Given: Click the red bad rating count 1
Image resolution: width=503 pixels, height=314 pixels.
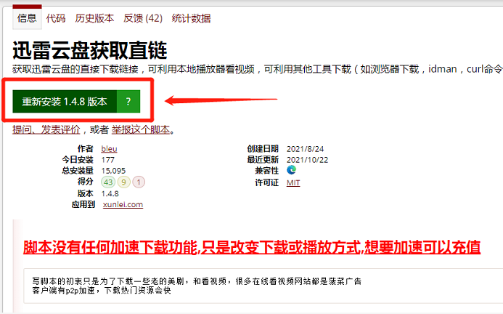Looking at the screenshot, I should click(x=139, y=182).
